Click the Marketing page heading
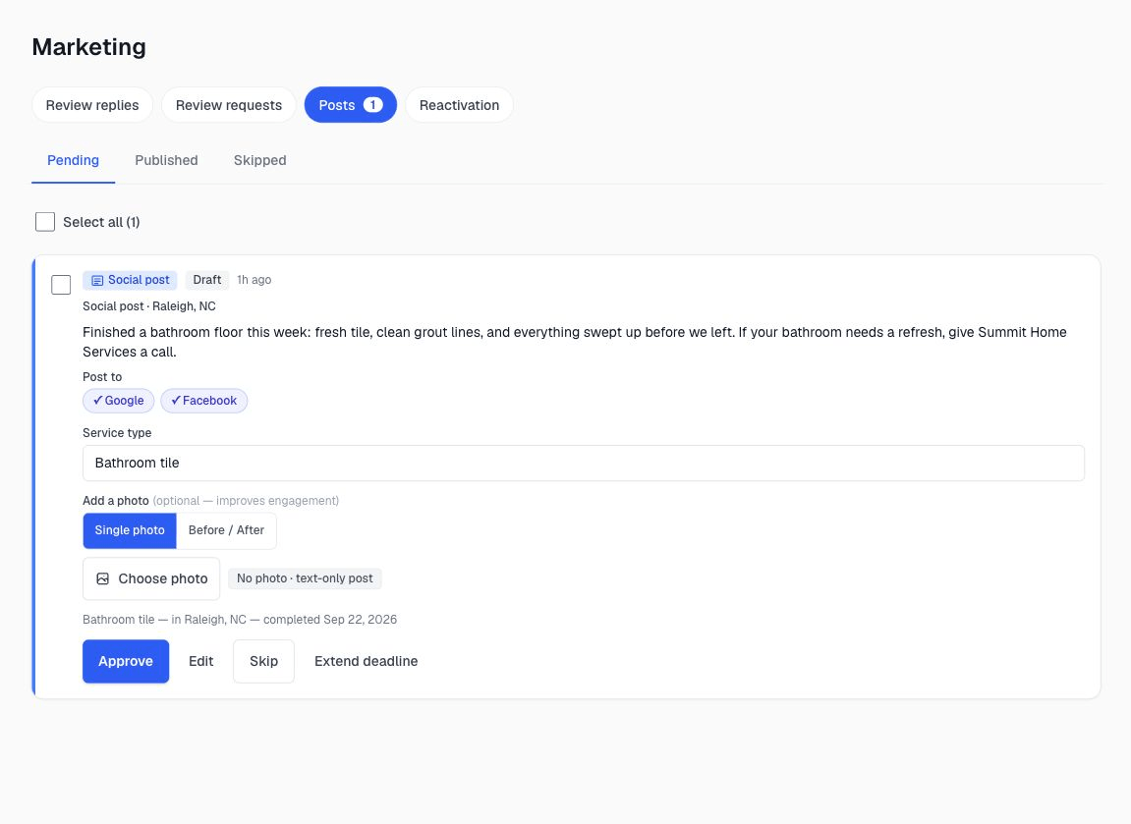The width and height of the screenshot is (1131, 824). coord(88,47)
